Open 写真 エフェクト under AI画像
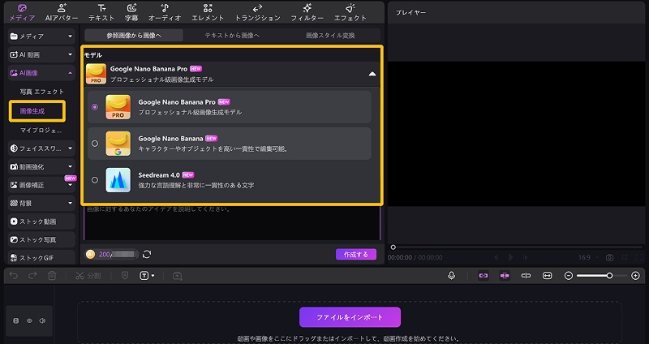649x344 pixels. pos(42,92)
